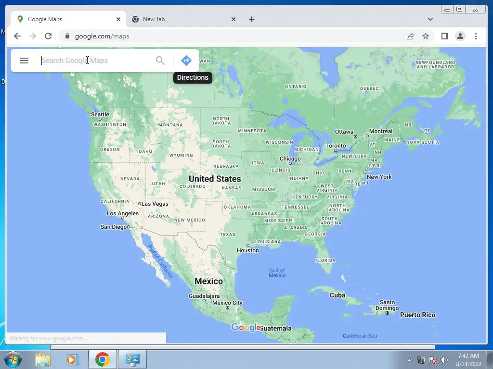Click the QUEBEC province label
The image size is (493, 369).
point(369,88)
